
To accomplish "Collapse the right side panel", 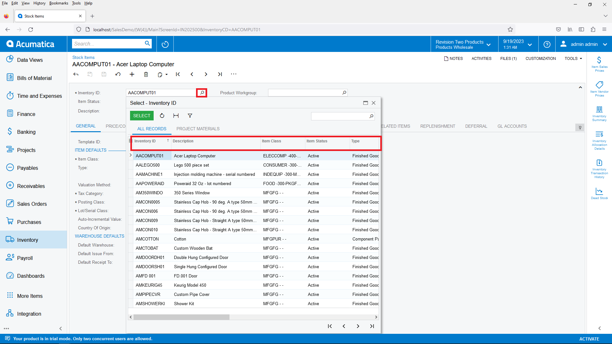I will pos(599,328).
